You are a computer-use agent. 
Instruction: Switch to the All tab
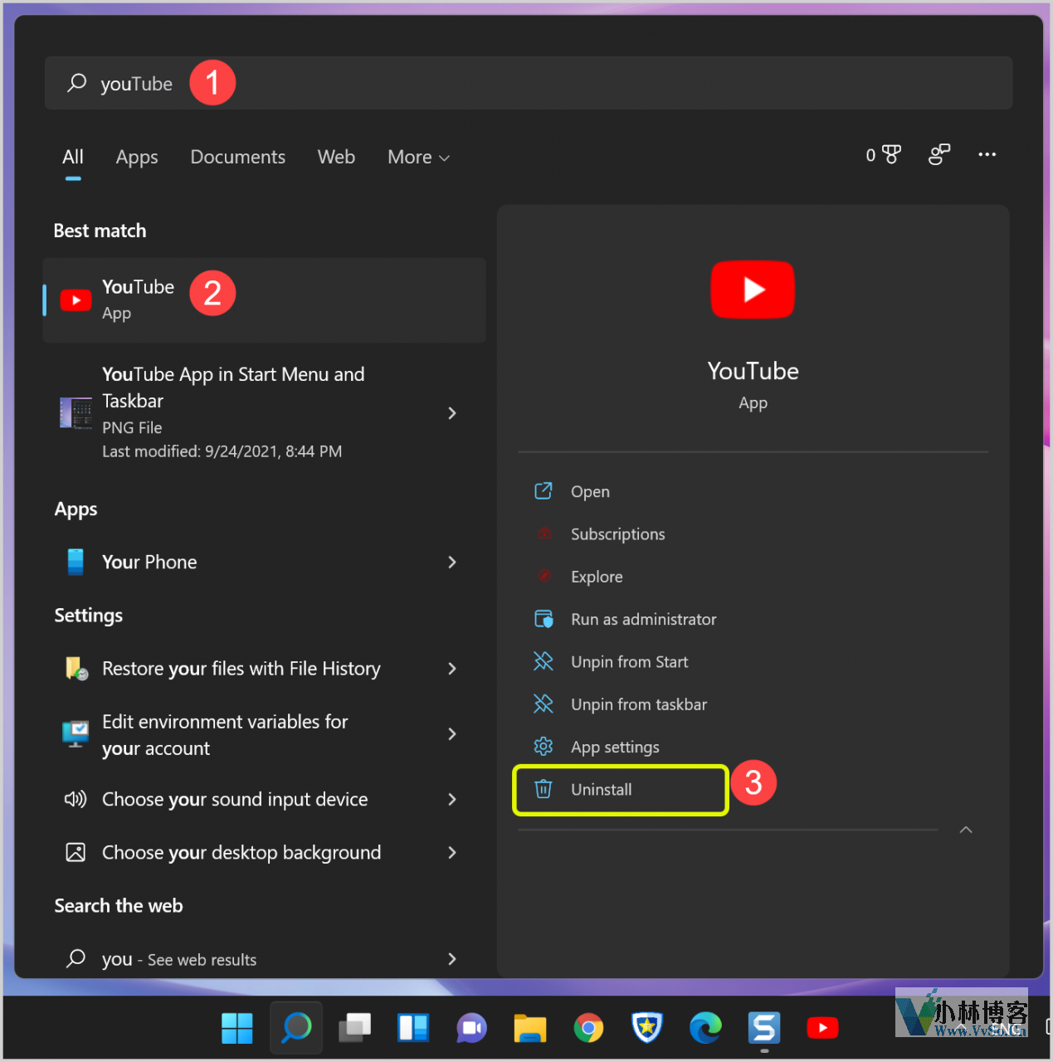tap(73, 157)
